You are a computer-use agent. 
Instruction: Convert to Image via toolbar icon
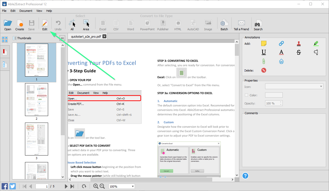208,23
